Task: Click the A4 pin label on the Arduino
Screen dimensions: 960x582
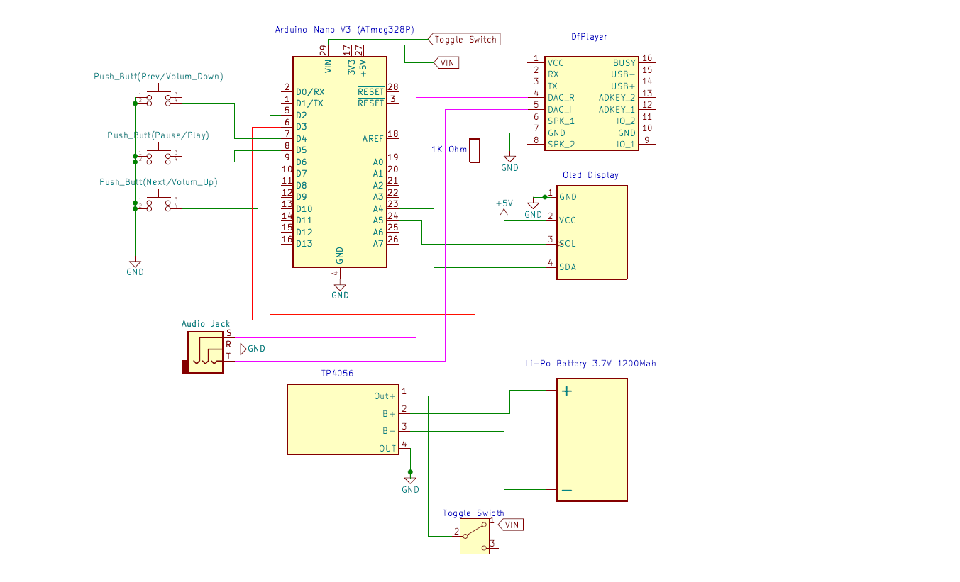Action: click(x=378, y=208)
